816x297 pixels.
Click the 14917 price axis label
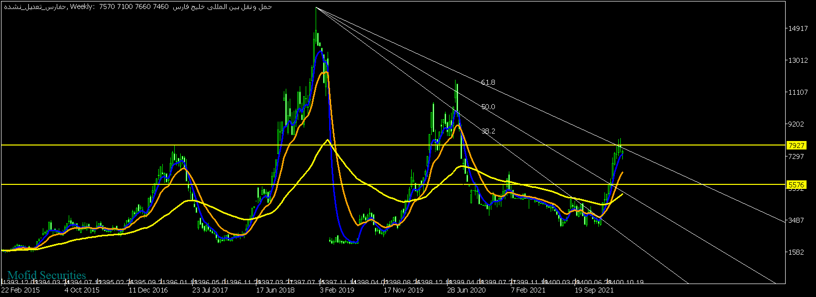[x=798, y=28]
